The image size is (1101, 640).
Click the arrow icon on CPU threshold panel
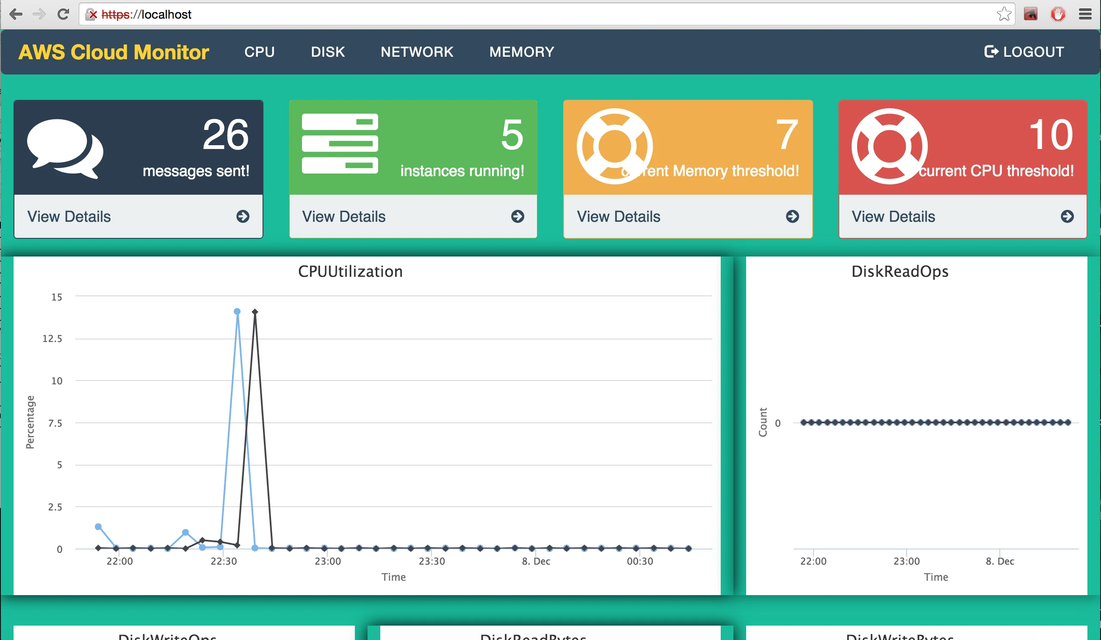(x=1068, y=216)
